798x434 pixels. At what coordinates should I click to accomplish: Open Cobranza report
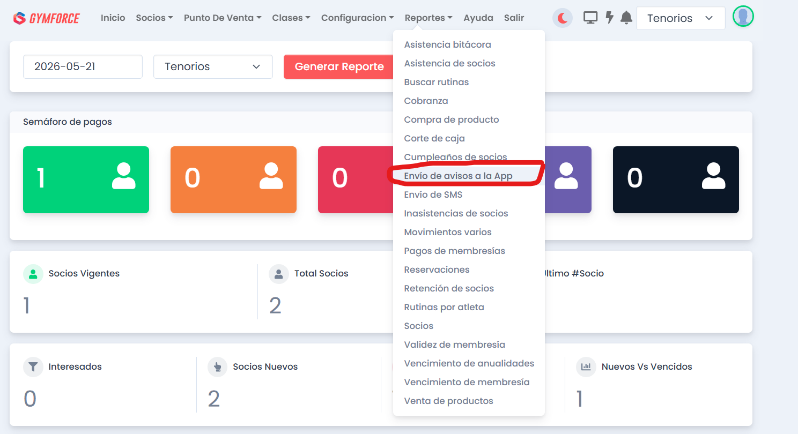(x=469, y=101)
